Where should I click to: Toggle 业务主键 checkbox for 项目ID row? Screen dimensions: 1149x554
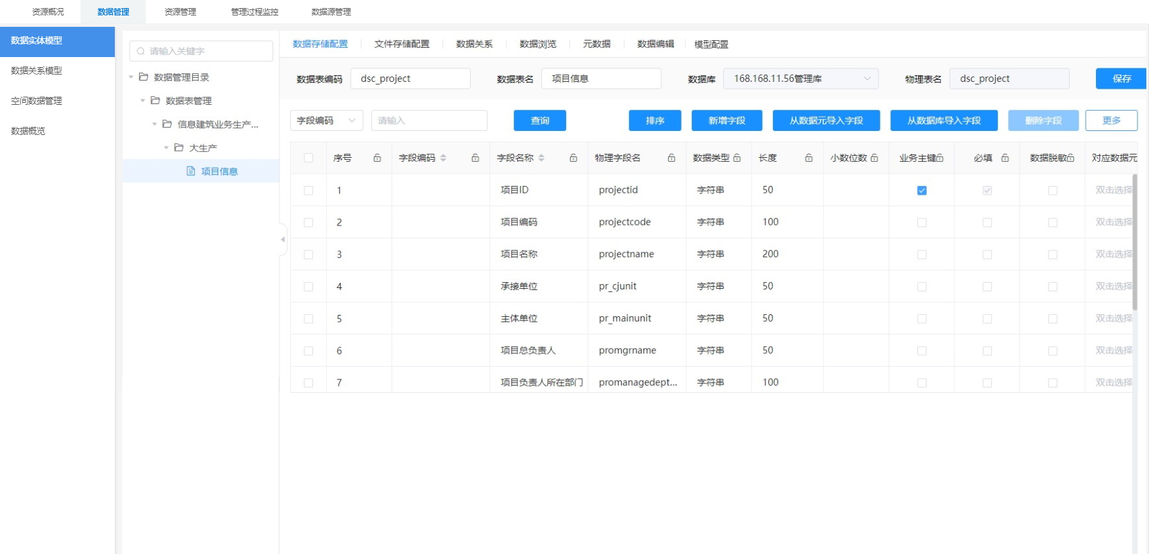coord(921,191)
